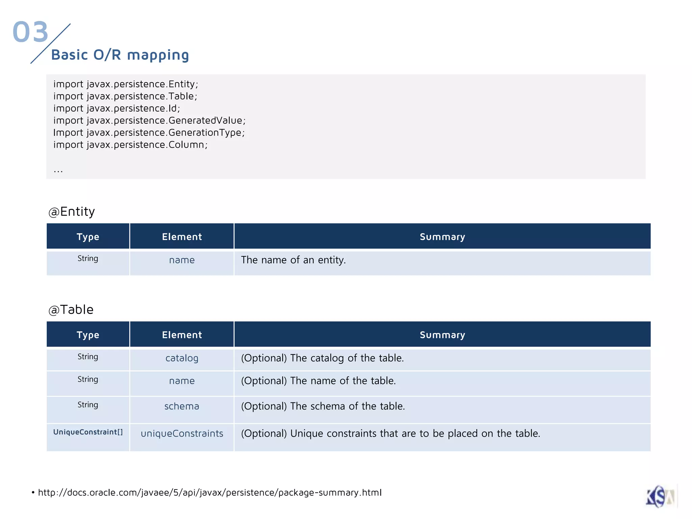Select the 'Unique constraints that are to be placed' summary
Image resolution: width=692 pixels, height=519 pixels.
[x=391, y=434]
